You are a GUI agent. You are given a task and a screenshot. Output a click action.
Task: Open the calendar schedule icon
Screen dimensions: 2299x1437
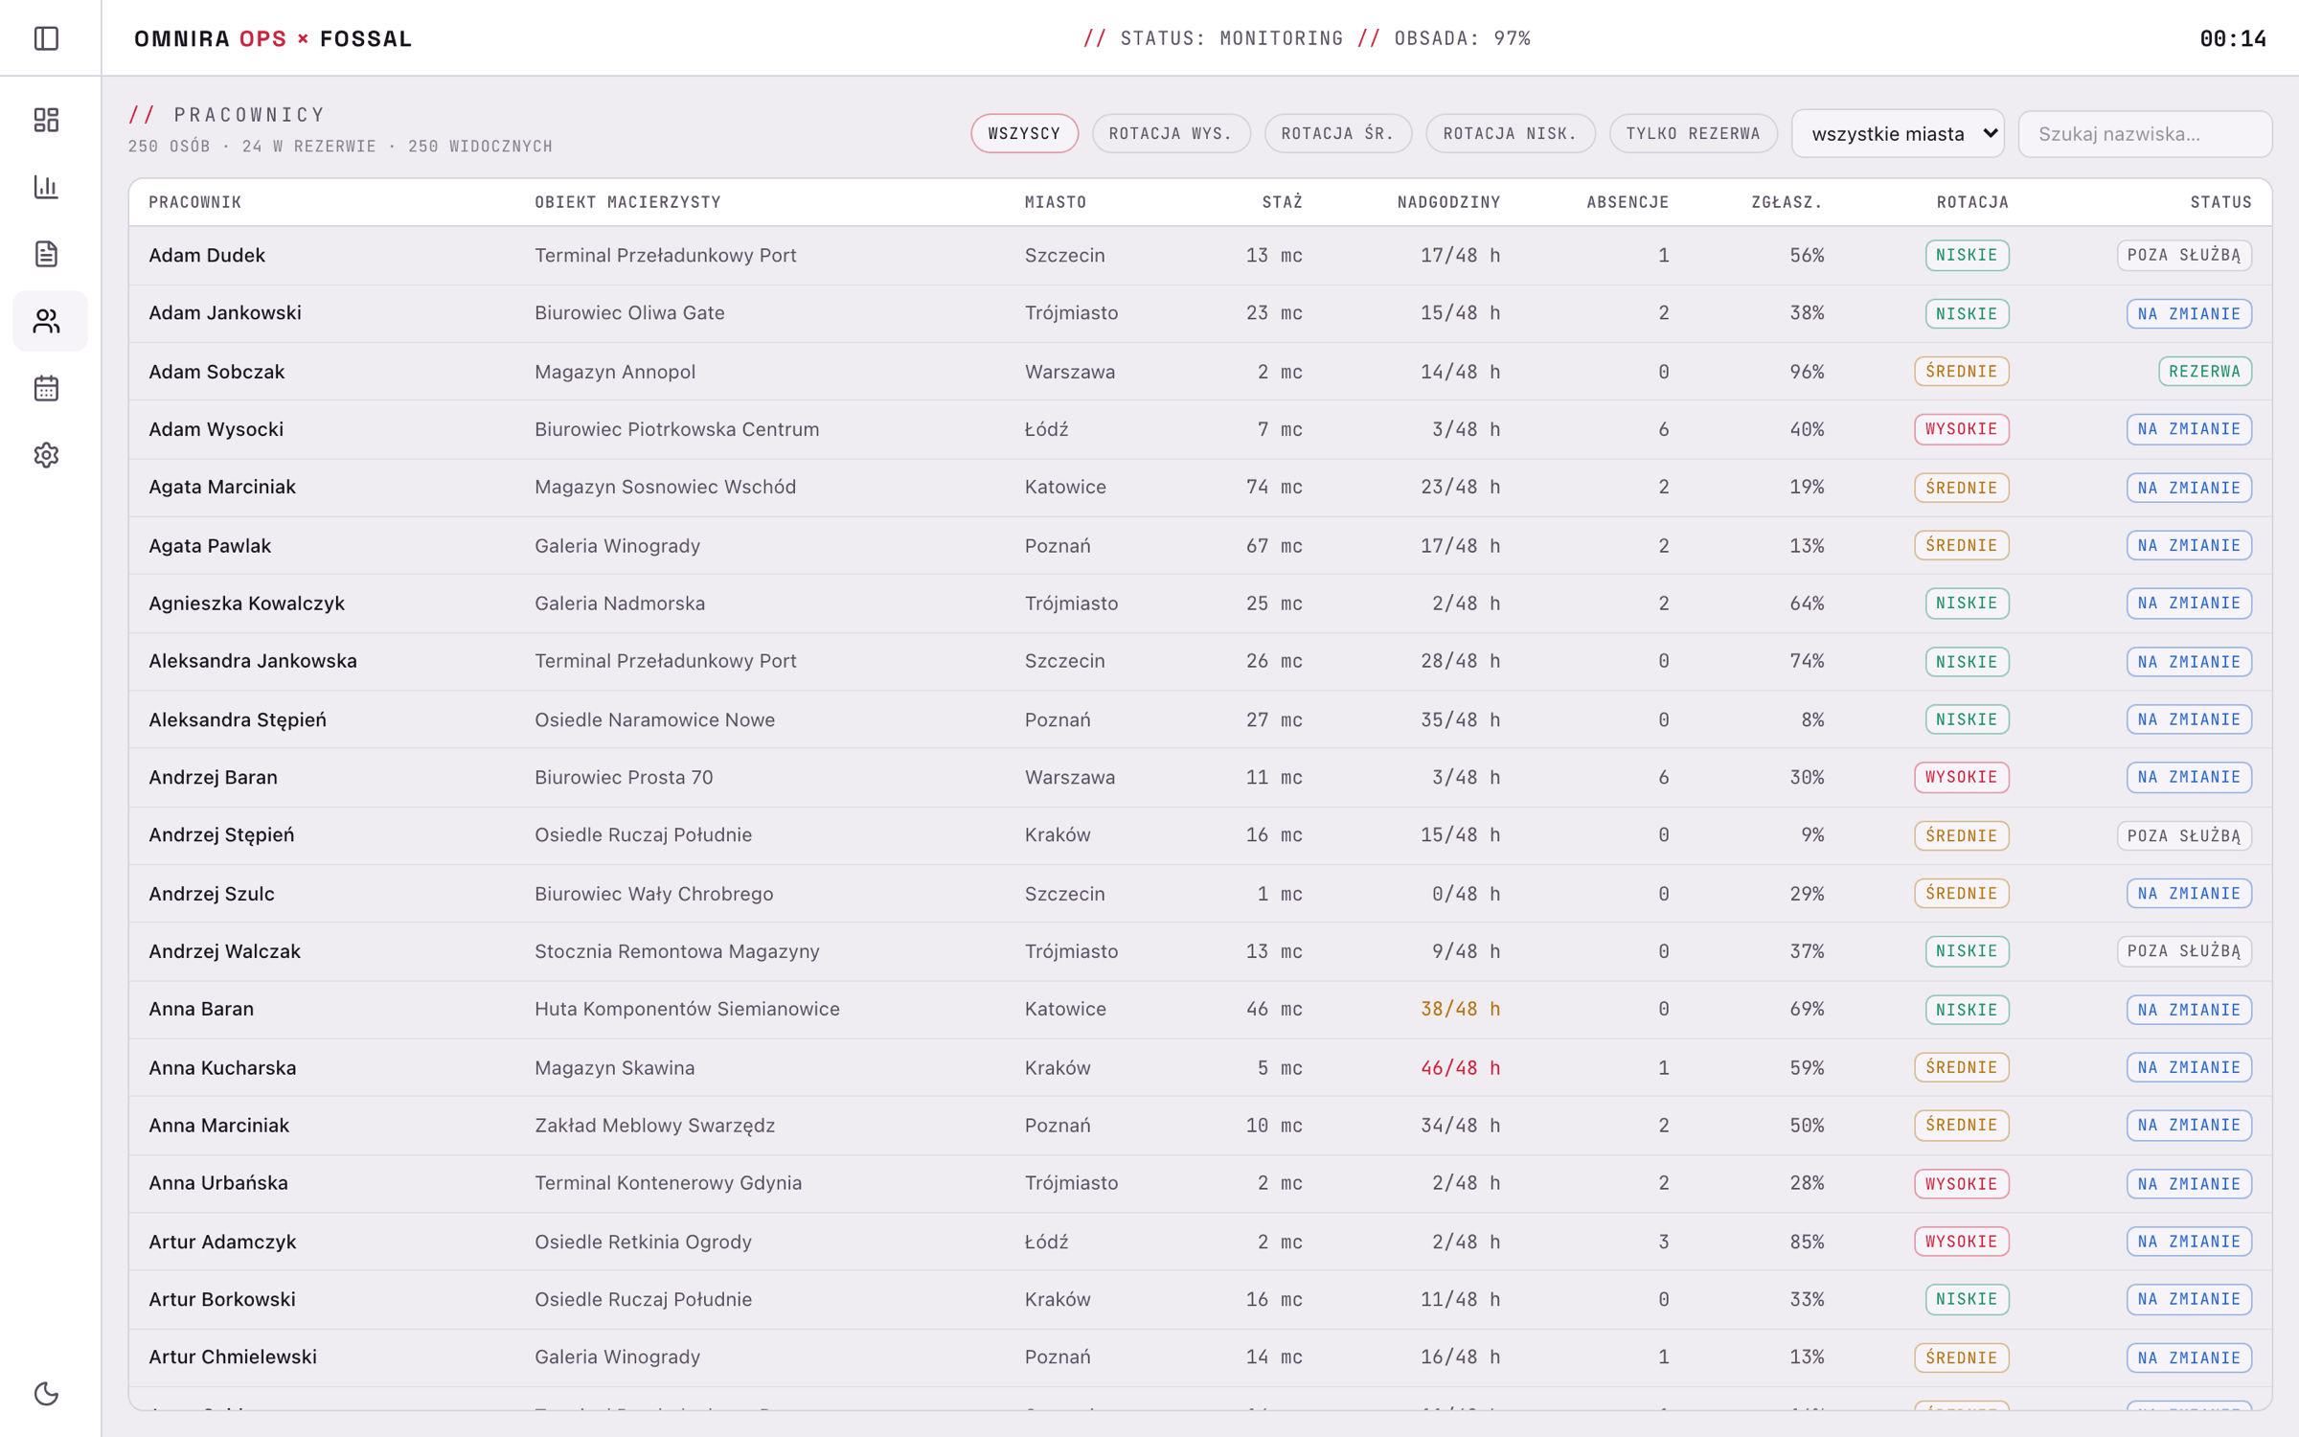[46, 388]
